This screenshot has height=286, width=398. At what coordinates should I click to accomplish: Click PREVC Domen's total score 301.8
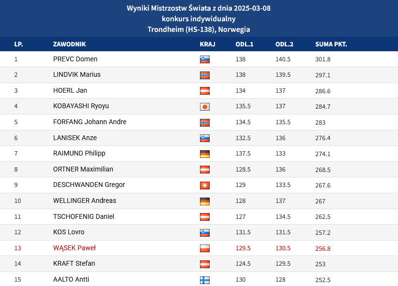322,59
